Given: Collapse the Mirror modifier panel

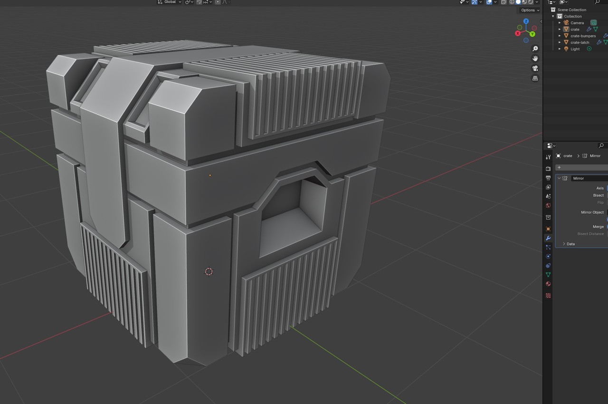Looking at the screenshot, I should [x=559, y=178].
